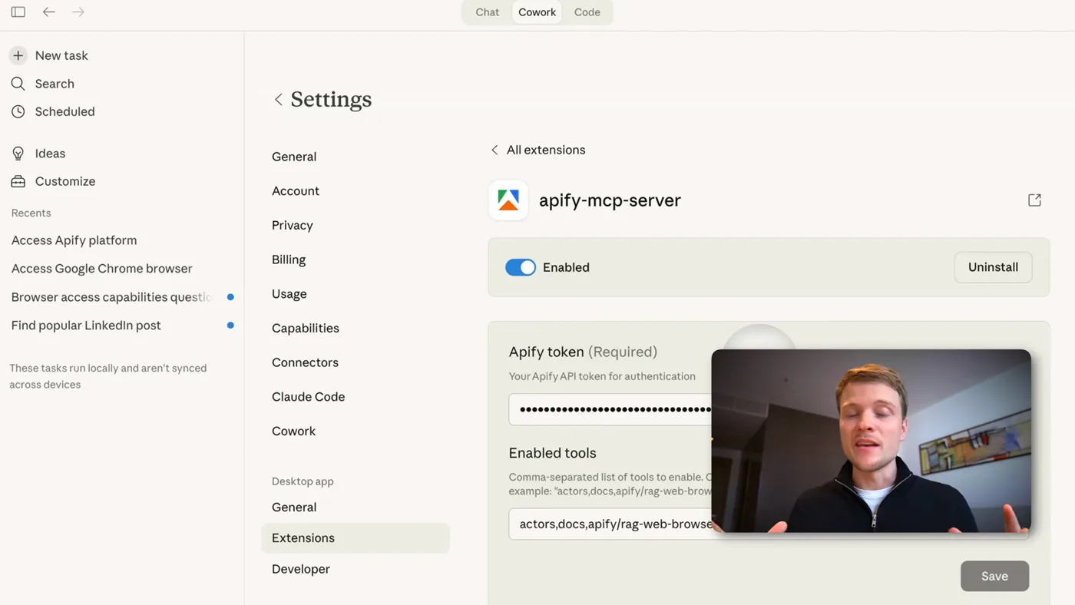
Task: Toggle the sidebar panel icon
Action: point(18,12)
